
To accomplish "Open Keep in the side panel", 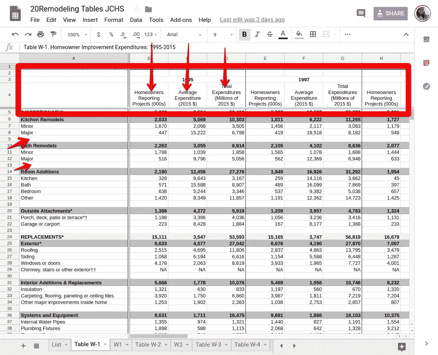I will tap(426, 63).
